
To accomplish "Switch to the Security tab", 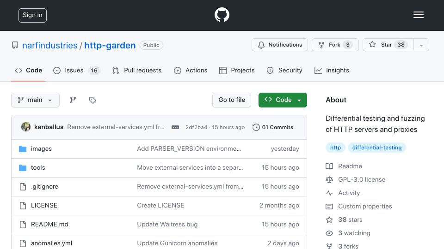I will [x=284, y=70].
